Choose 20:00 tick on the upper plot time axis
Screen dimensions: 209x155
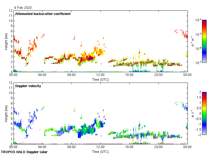(158, 75)
